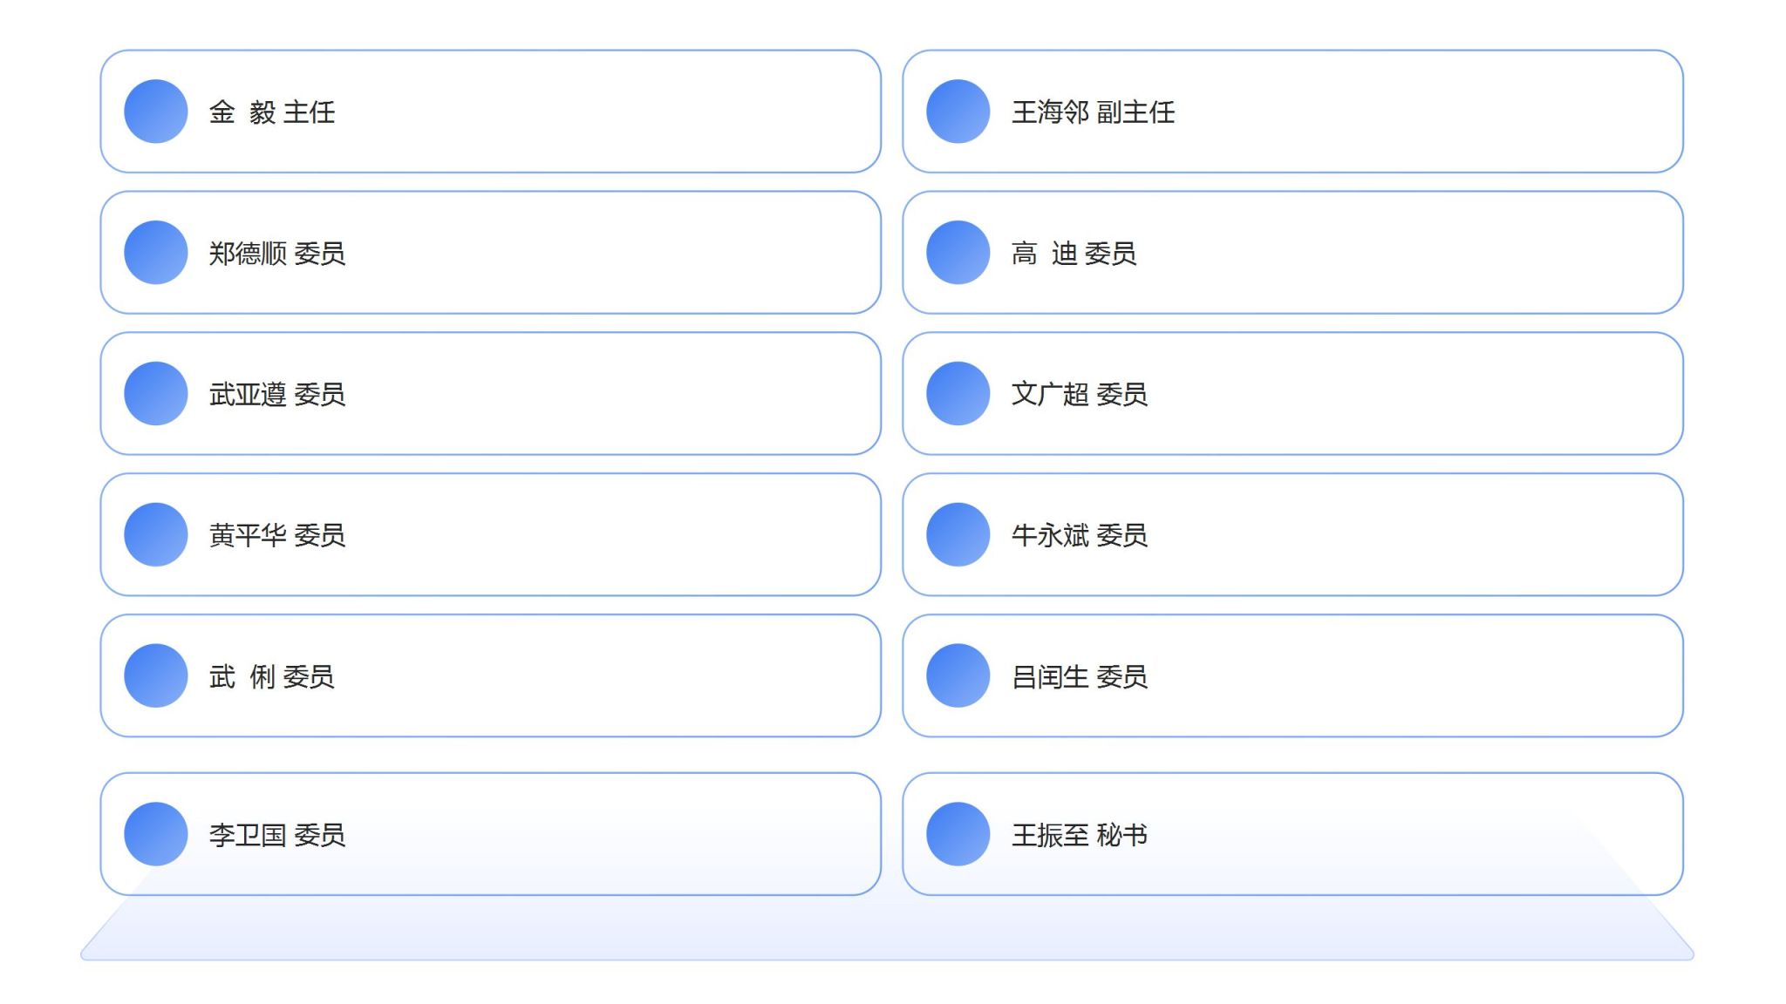Click the blue circle beside 武 俐 委员
The height and width of the screenshot is (1004, 1786).
pos(156,676)
